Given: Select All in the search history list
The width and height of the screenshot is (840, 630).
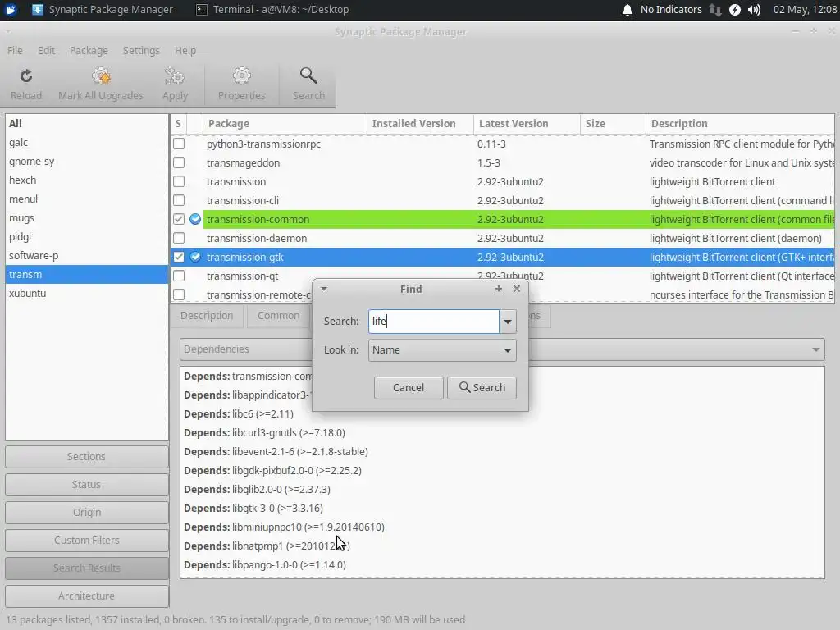Looking at the screenshot, I should pos(86,123).
